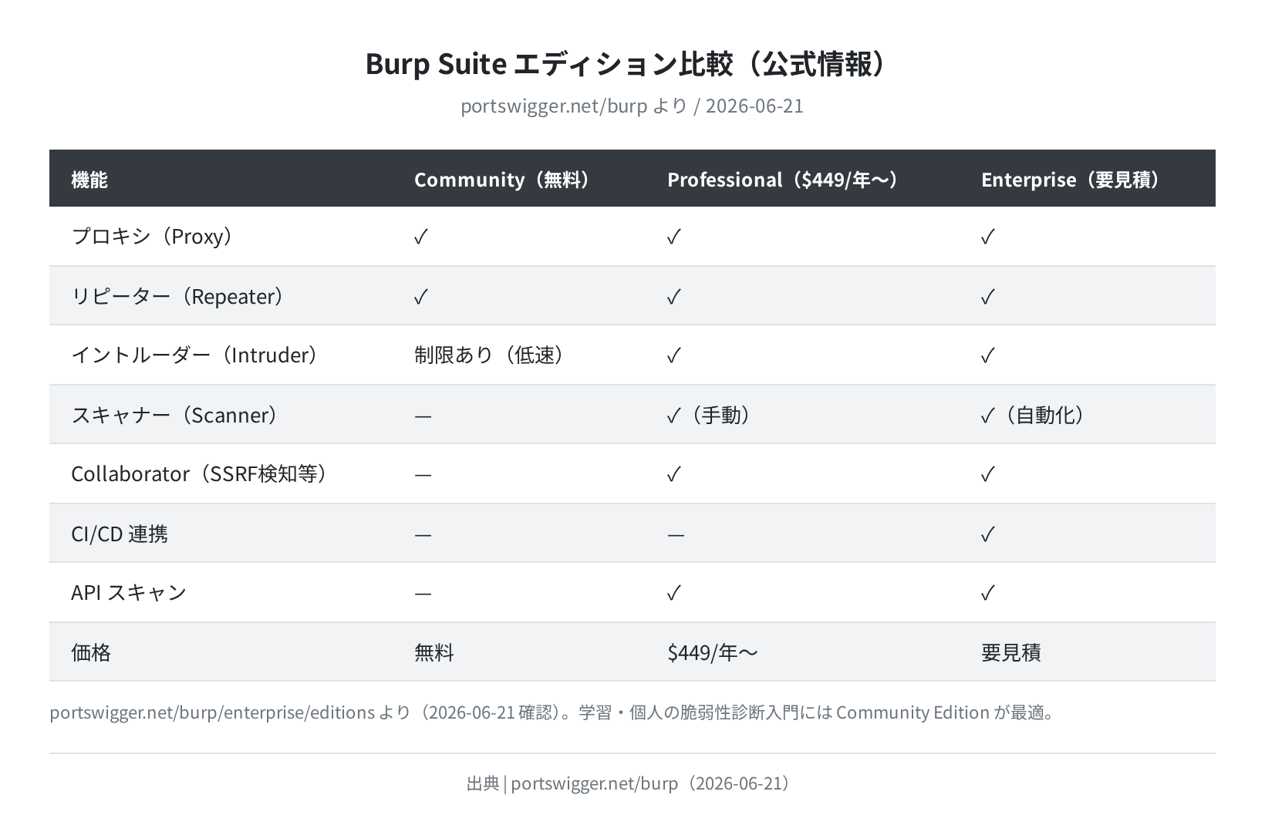The image size is (1265, 825).
Task: Click the subtitle 'portswigger.net/burp より / 2026-06-21'
Action: tap(632, 106)
